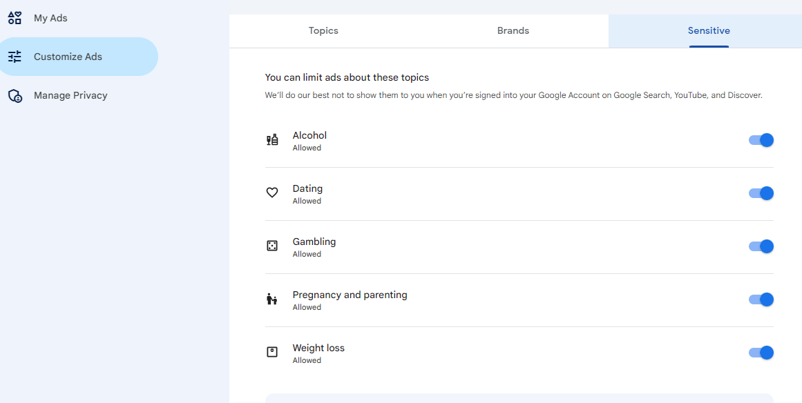Toggle Pregnancy and parenting ads off
The width and height of the screenshot is (802, 403).
(761, 299)
